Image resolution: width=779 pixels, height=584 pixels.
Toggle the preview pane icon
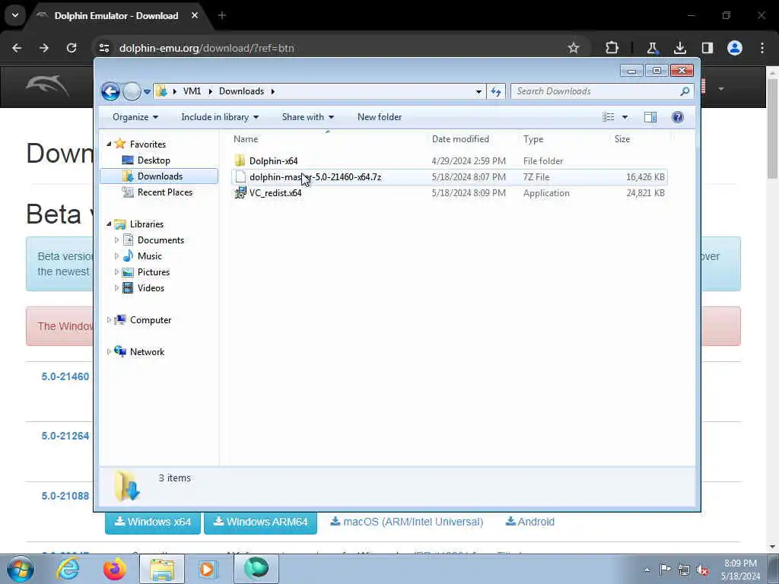pos(650,117)
